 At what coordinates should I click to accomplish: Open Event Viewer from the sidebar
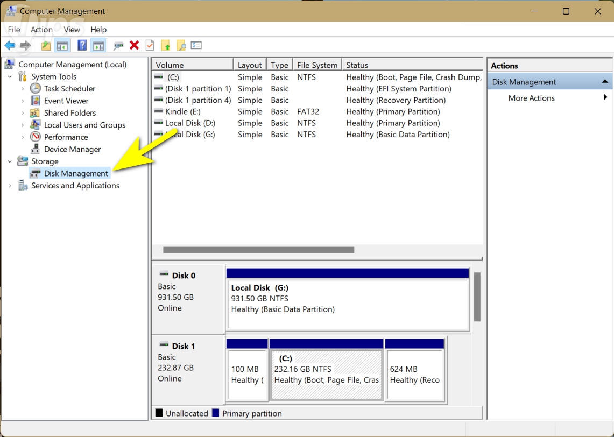point(66,101)
